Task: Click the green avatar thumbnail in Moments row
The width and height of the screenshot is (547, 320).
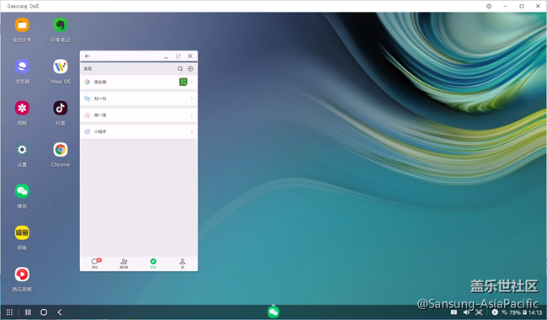Action: (x=183, y=82)
